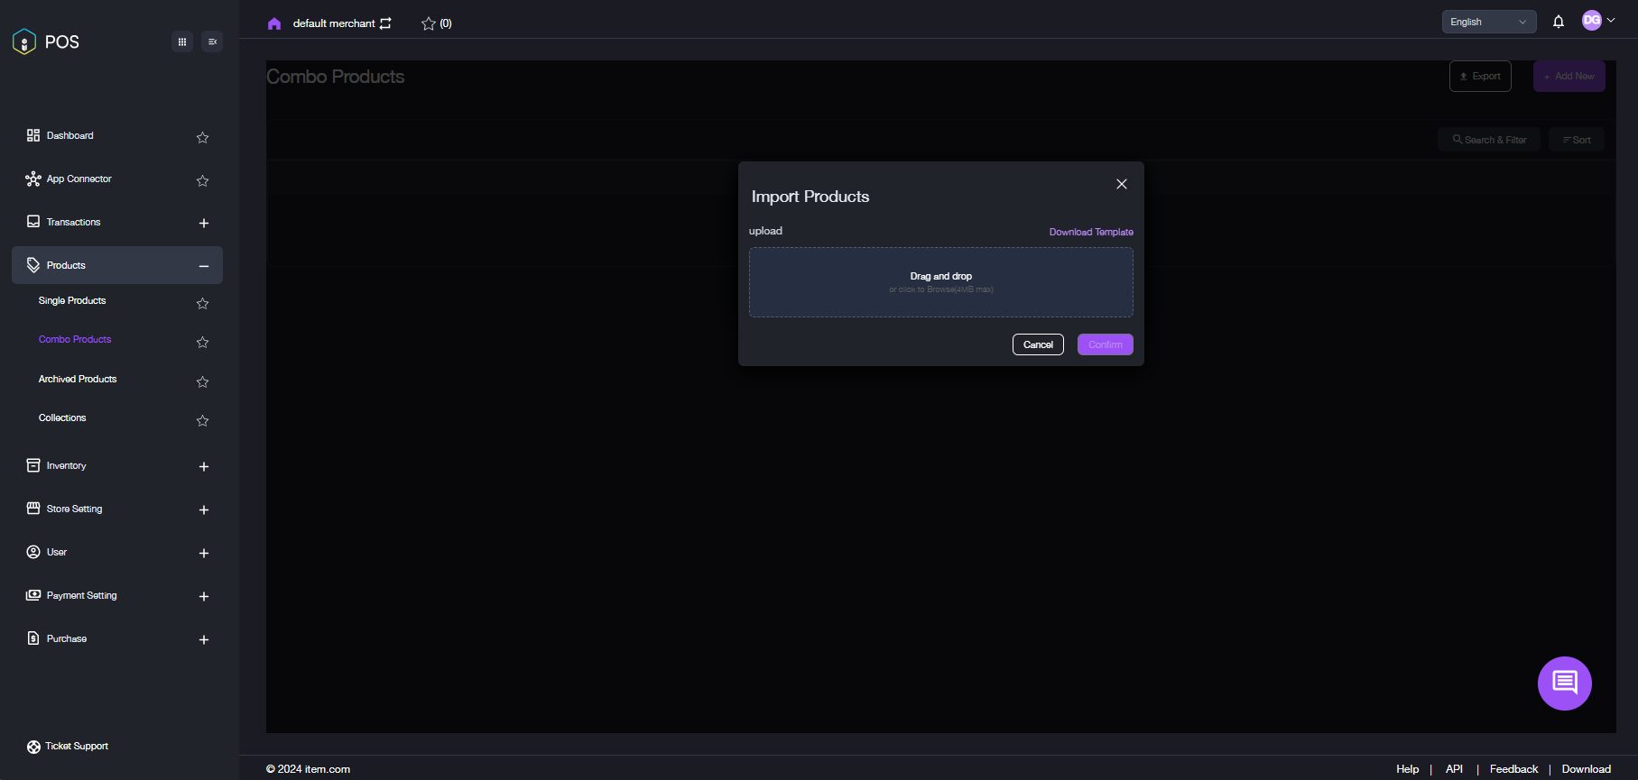Click the drag and drop upload area

(940, 282)
